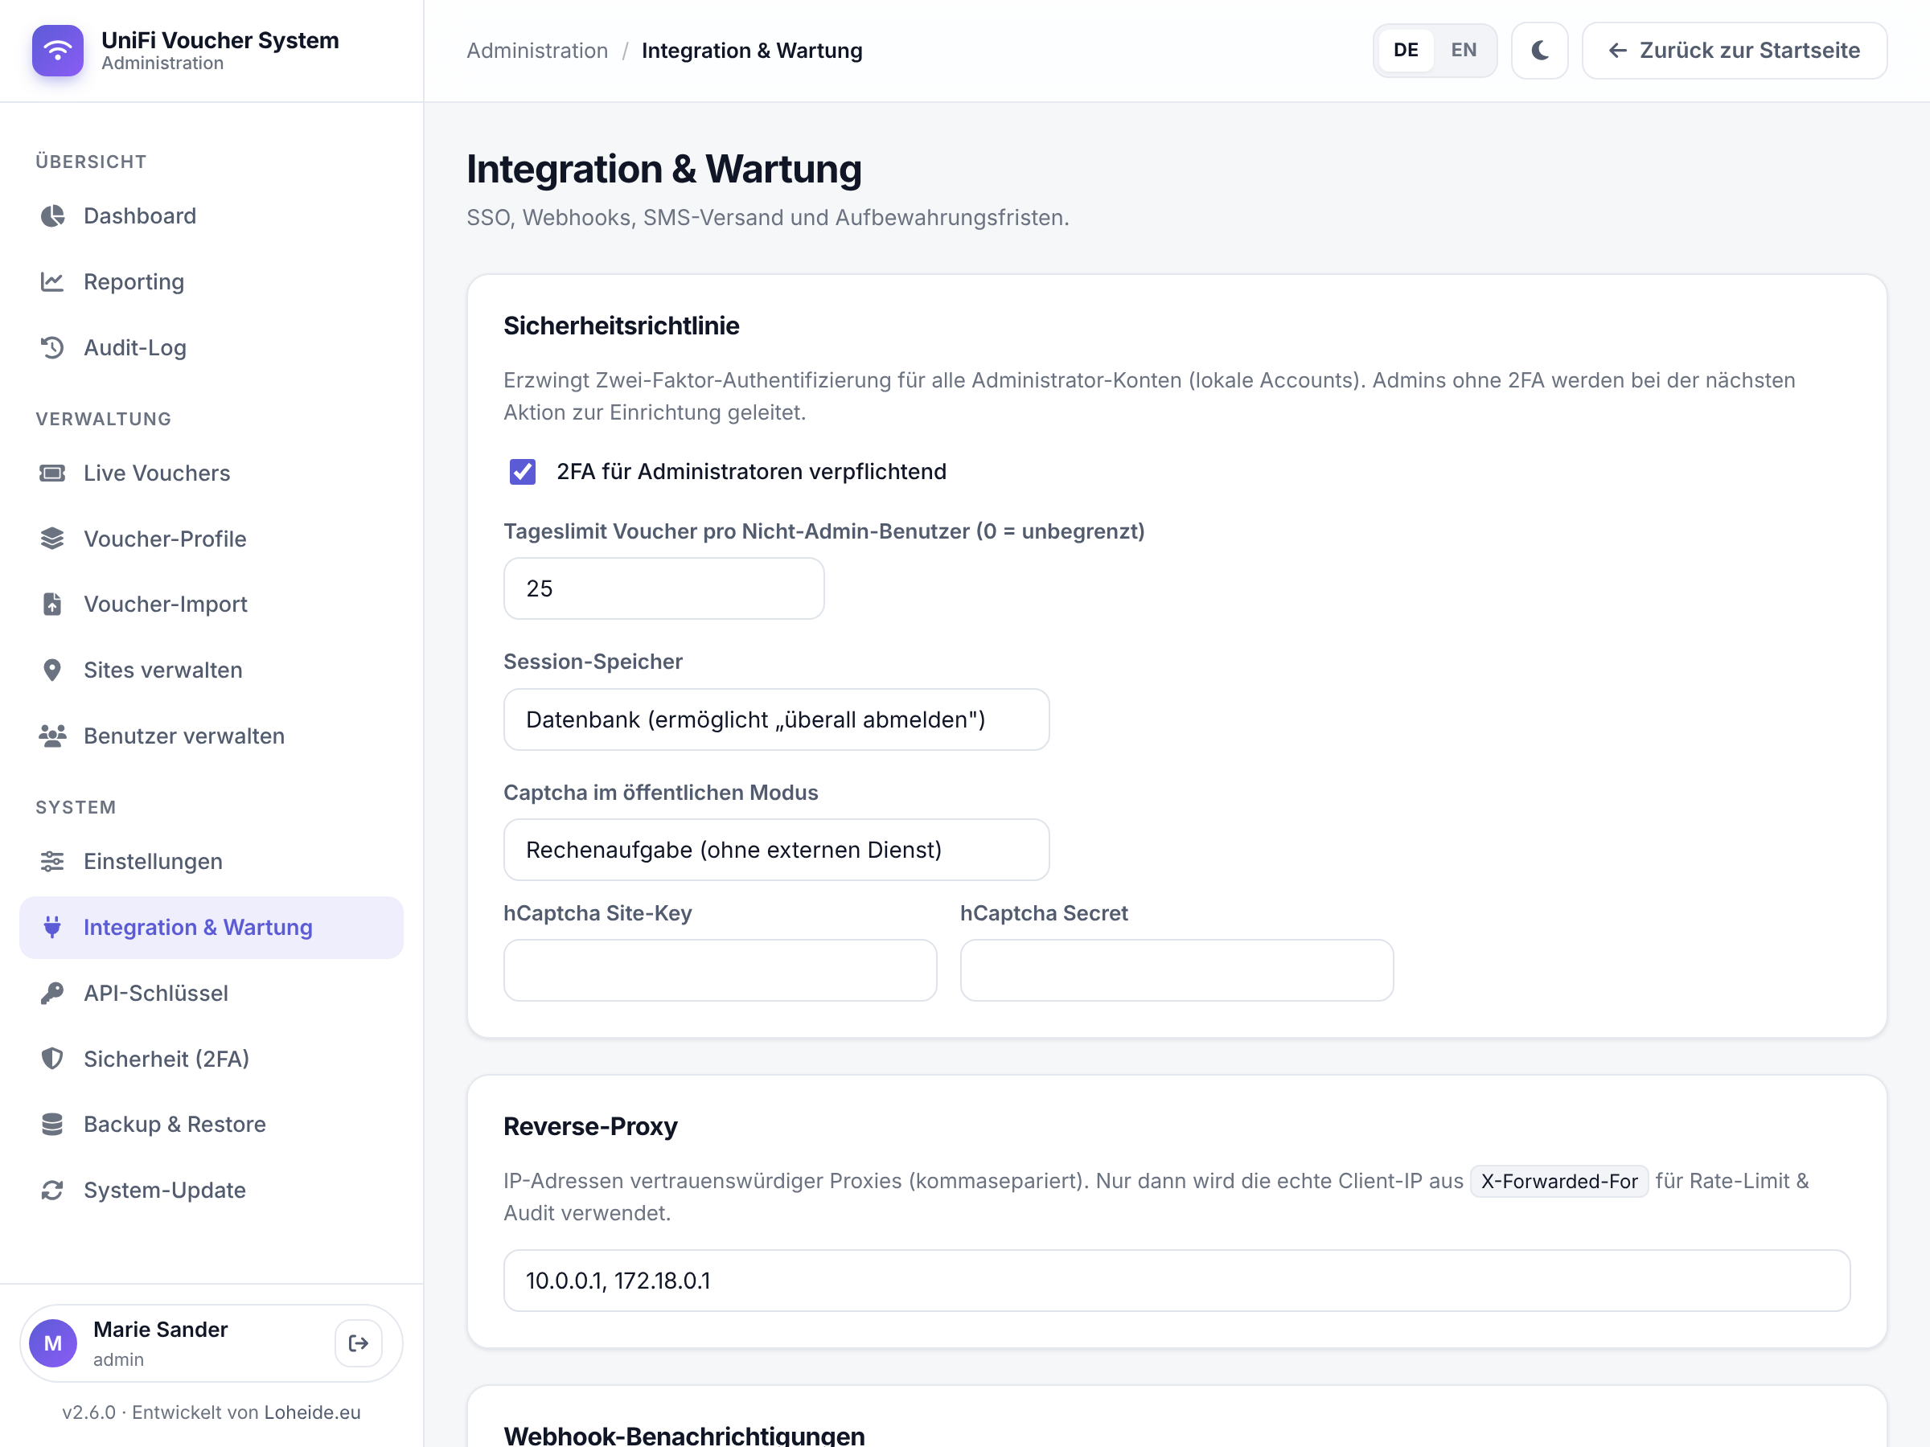This screenshot has width=1930, height=1447.
Task: Click the API-Schlüssel key icon
Action: [52, 993]
